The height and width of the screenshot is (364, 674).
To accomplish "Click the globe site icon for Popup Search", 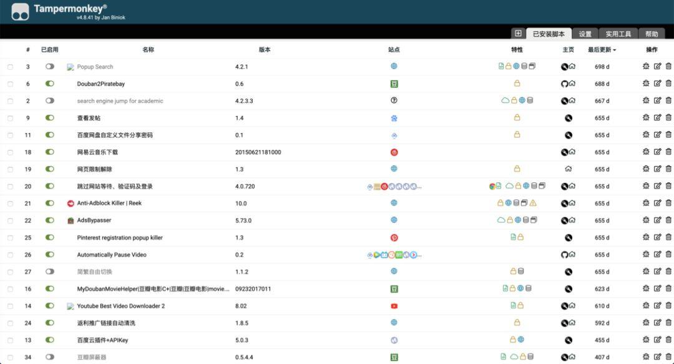I will (x=394, y=66).
